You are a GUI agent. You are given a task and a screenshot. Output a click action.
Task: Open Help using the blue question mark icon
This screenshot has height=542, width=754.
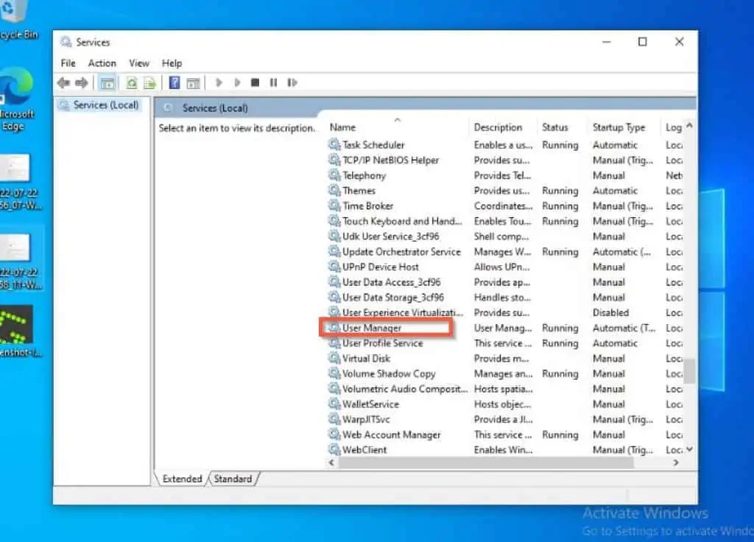click(x=173, y=82)
